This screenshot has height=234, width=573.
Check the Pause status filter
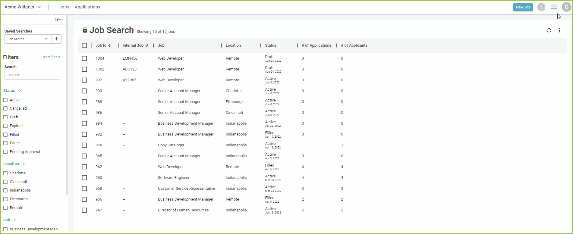[x=5, y=143]
